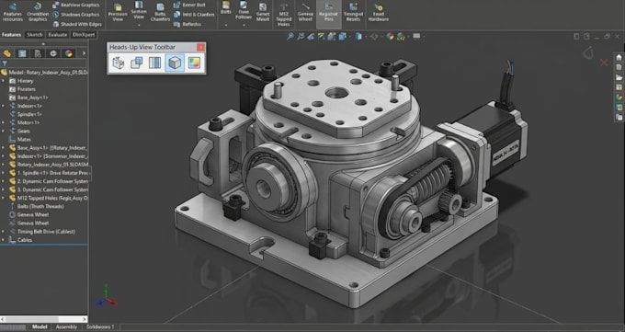This screenshot has height=332, width=625.
Task: Expand the Gears tree node
Action: 3,131
